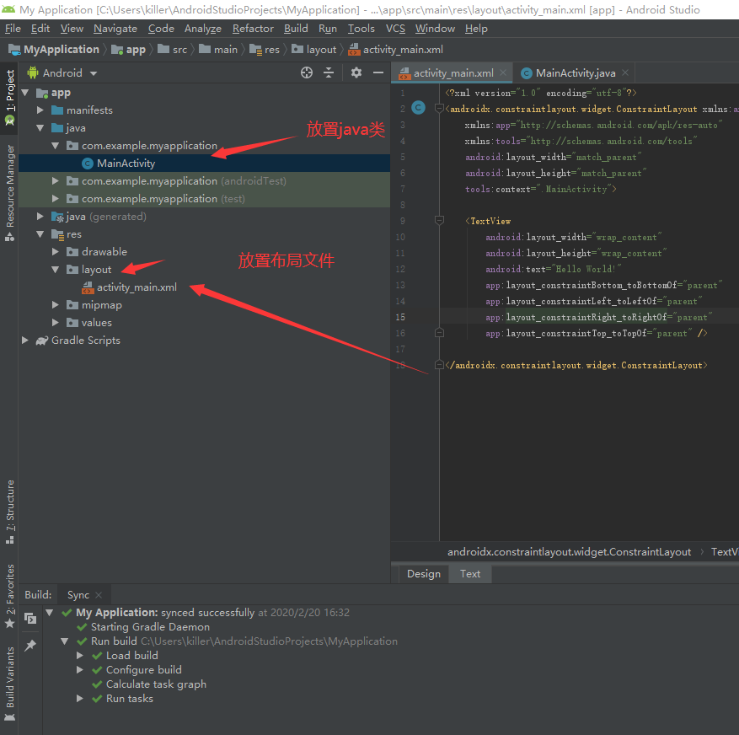Toggle the 2: Favorites side panel
Screen dimensions: 739x735
click(9, 596)
